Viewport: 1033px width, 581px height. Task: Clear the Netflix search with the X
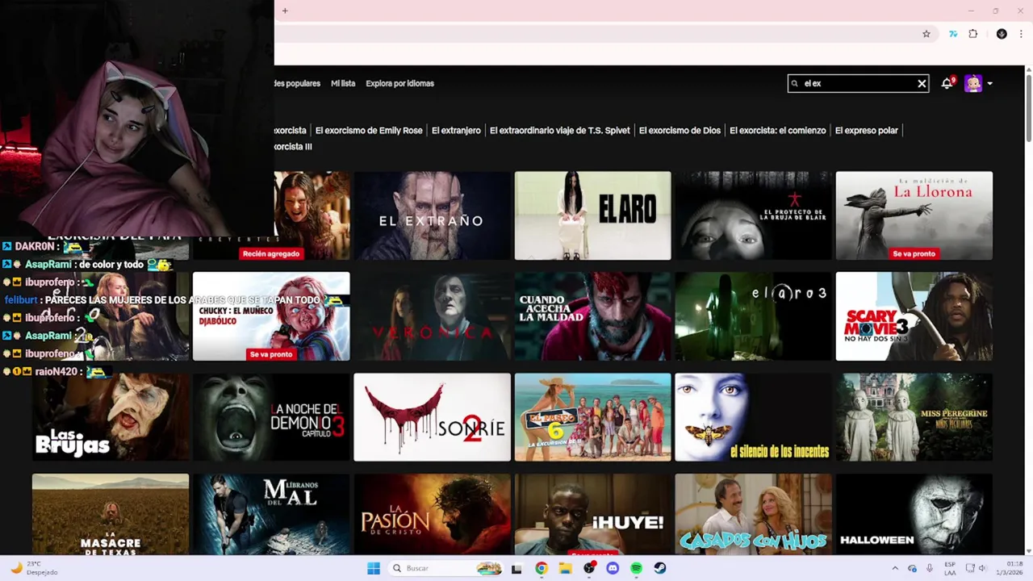point(922,84)
